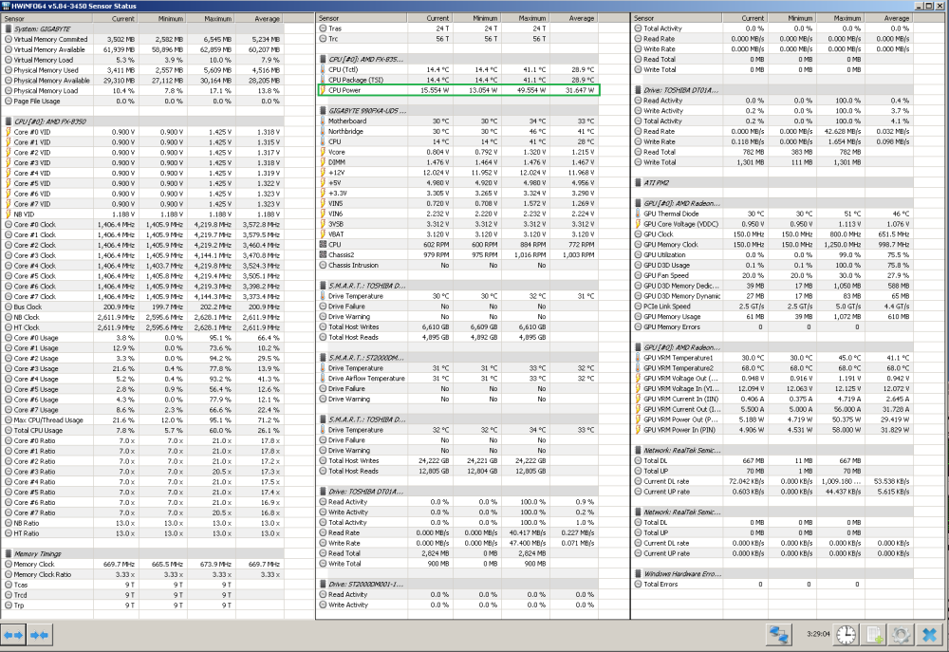Click the 15.554 W current CPU Power value

[435, 90]
